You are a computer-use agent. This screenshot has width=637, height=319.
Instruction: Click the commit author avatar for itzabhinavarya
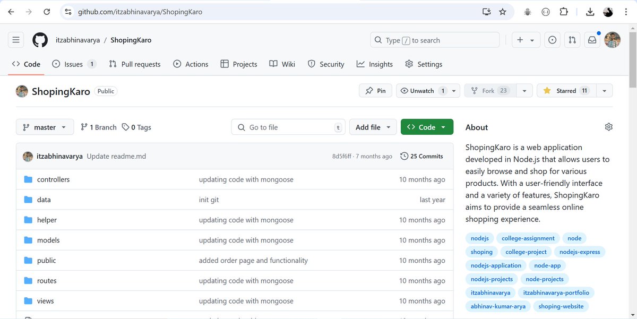pyautogui.click(x=28, y=156)
